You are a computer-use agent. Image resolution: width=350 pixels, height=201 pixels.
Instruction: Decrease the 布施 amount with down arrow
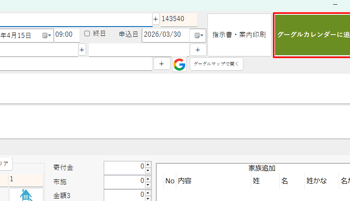pos(148,185)
